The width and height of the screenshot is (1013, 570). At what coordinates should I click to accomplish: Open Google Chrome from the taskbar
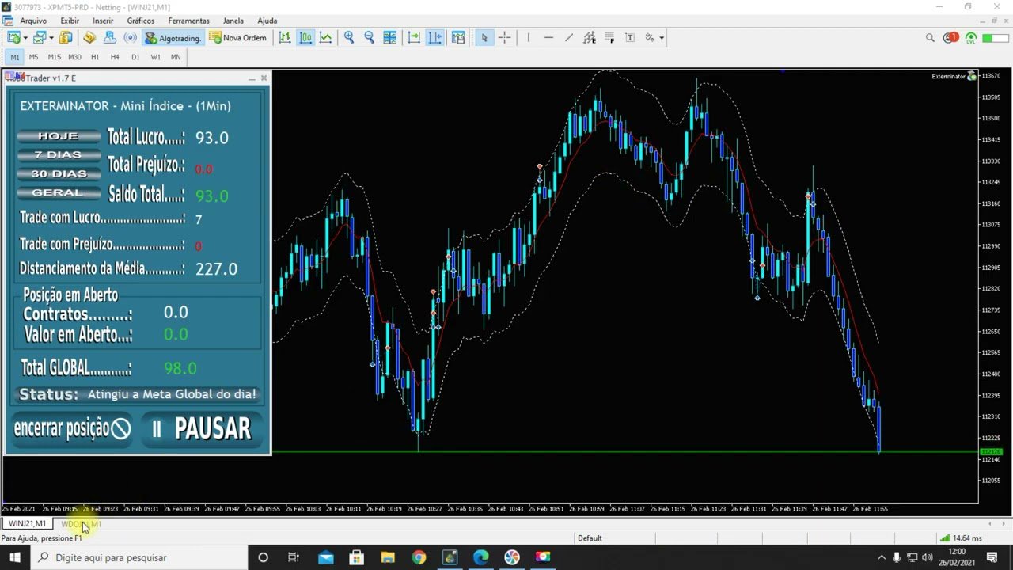click(419, 557)
